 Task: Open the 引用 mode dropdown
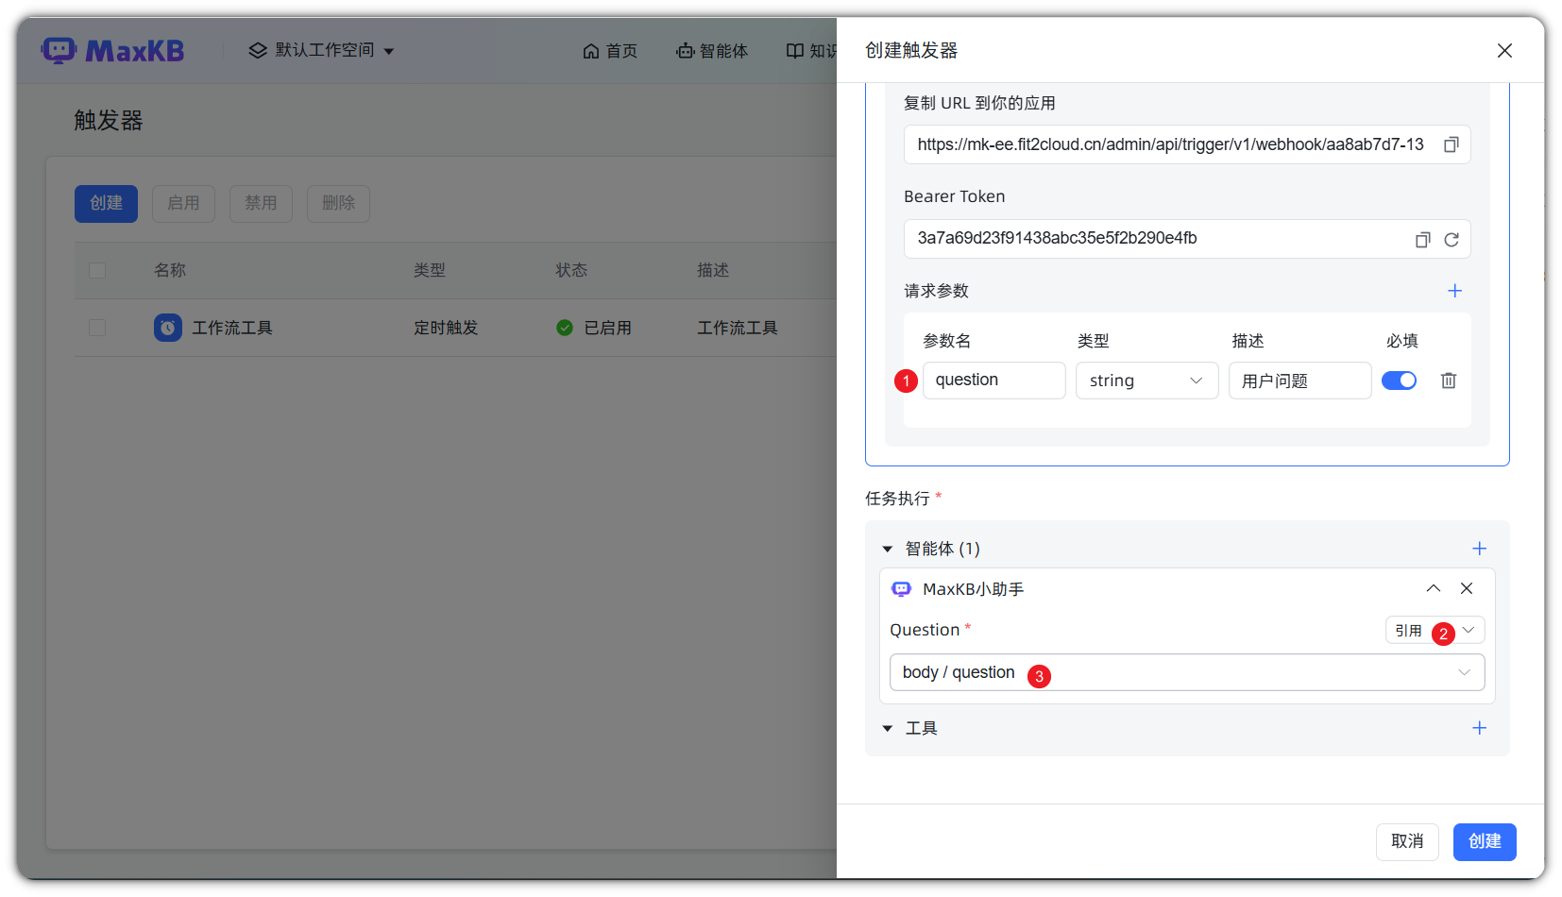coord(1435,630)
